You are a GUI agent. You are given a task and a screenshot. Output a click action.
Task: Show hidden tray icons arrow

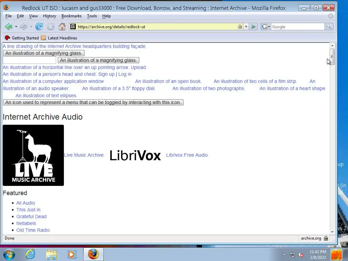coord(284,255)
